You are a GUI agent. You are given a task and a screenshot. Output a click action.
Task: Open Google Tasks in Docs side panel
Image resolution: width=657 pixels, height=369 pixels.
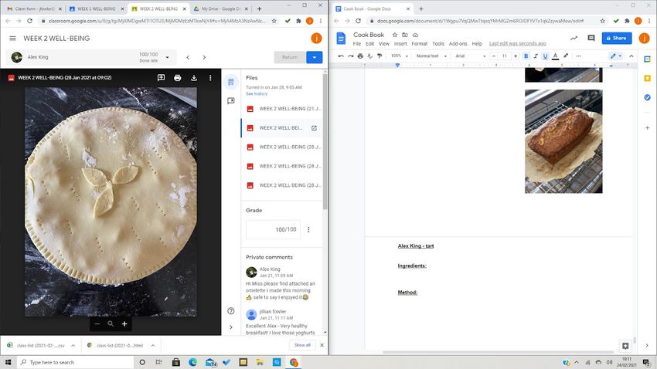coord(648,97)
